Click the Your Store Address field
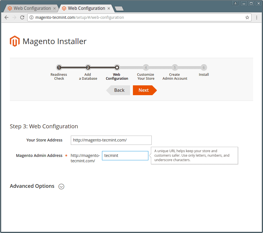The image size is (263, 233). pyautogui.click(x=111, y=140)
